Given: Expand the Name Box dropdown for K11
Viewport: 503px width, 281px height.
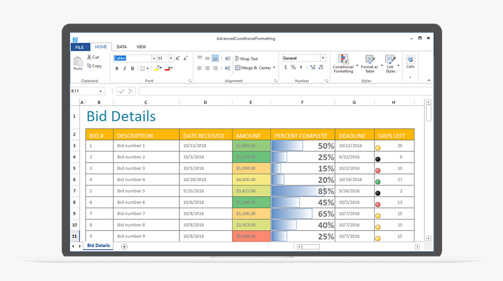Looking at the screenshot, I should (101, 91).
